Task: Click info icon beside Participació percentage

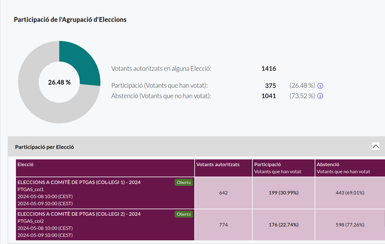Action: tap(320, 86)
